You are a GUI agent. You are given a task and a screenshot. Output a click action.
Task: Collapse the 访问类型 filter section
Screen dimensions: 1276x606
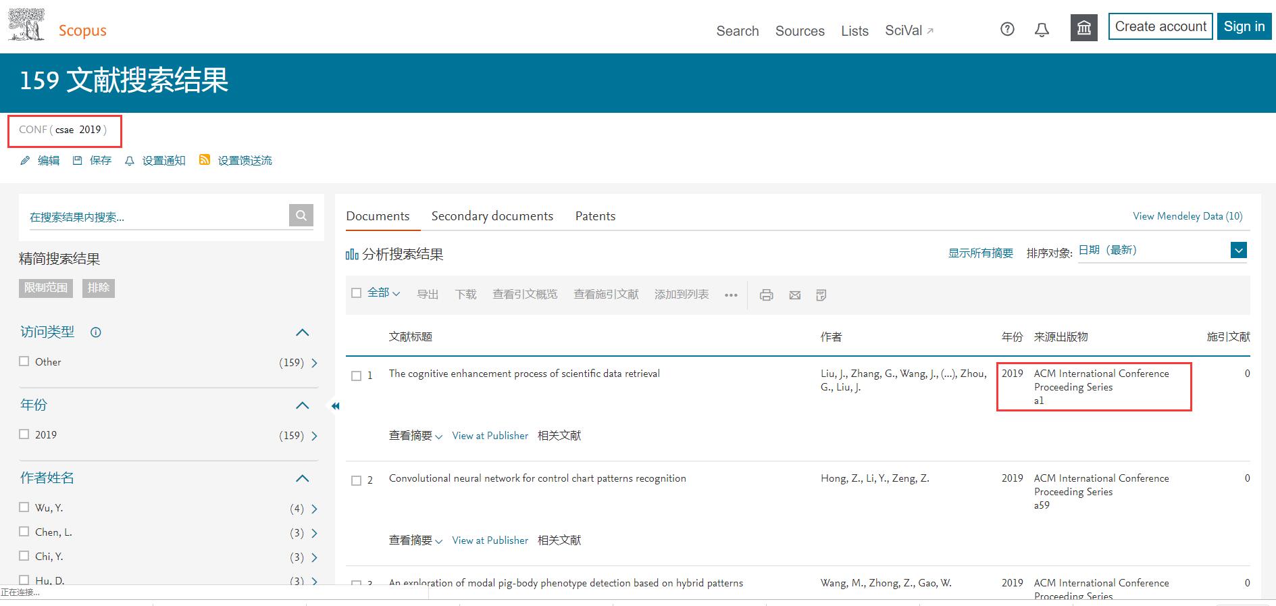303,332
